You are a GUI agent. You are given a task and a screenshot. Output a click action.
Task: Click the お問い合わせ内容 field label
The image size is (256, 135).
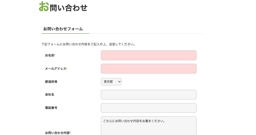(x=57, y=133)
